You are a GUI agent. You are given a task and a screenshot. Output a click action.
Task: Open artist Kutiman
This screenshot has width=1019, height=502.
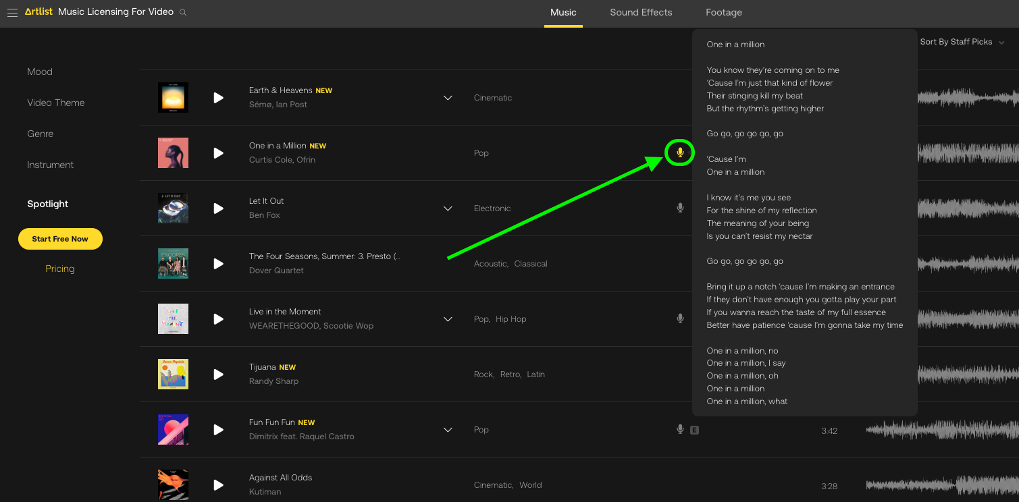pos(265,492)
